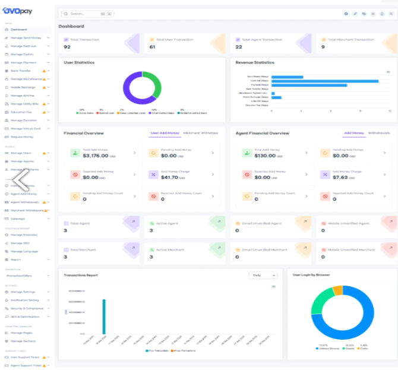
Task: Switch to Merchant Withdraw tab
Action: pos(200,133)
